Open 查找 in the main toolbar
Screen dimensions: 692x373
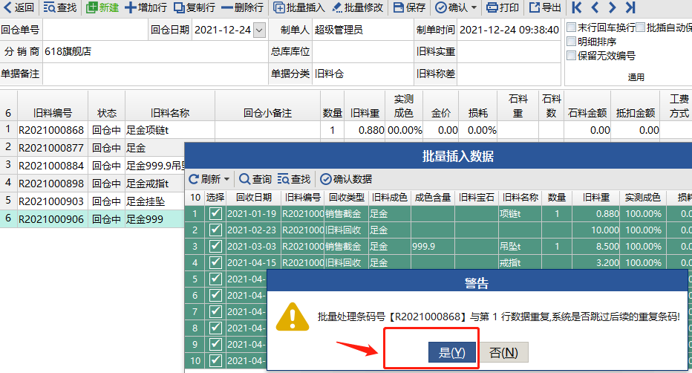coord(60,7)
